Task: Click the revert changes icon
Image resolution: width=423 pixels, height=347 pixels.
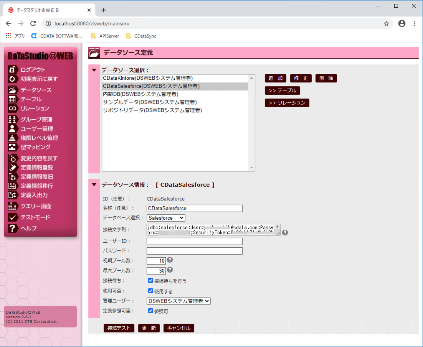Action: click(12, 158)
